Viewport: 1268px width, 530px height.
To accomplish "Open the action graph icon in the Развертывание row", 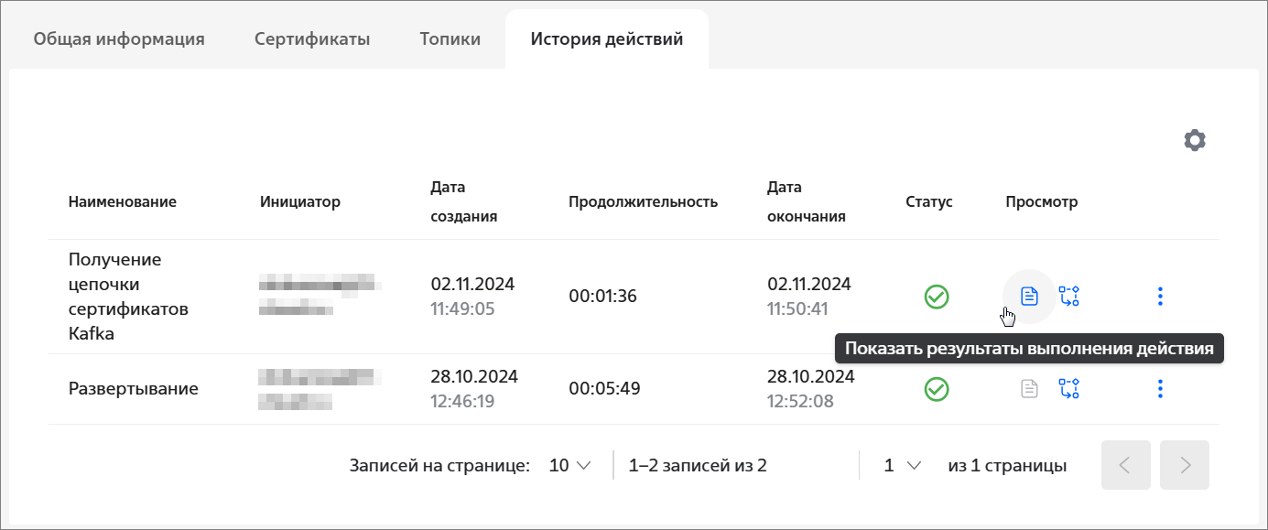I will (1069, 389).
